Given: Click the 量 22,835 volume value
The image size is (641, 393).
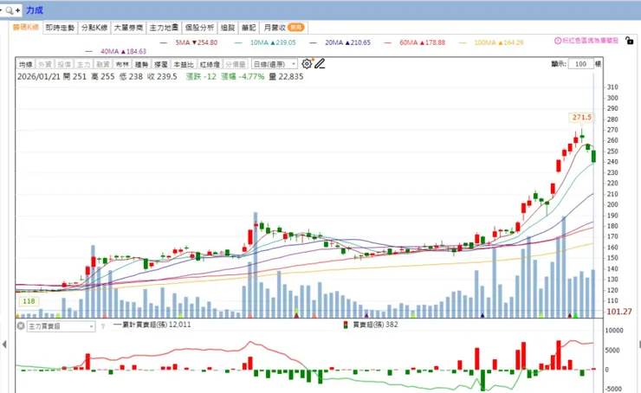Looking at the screenshot, I should tap(286, 76).
